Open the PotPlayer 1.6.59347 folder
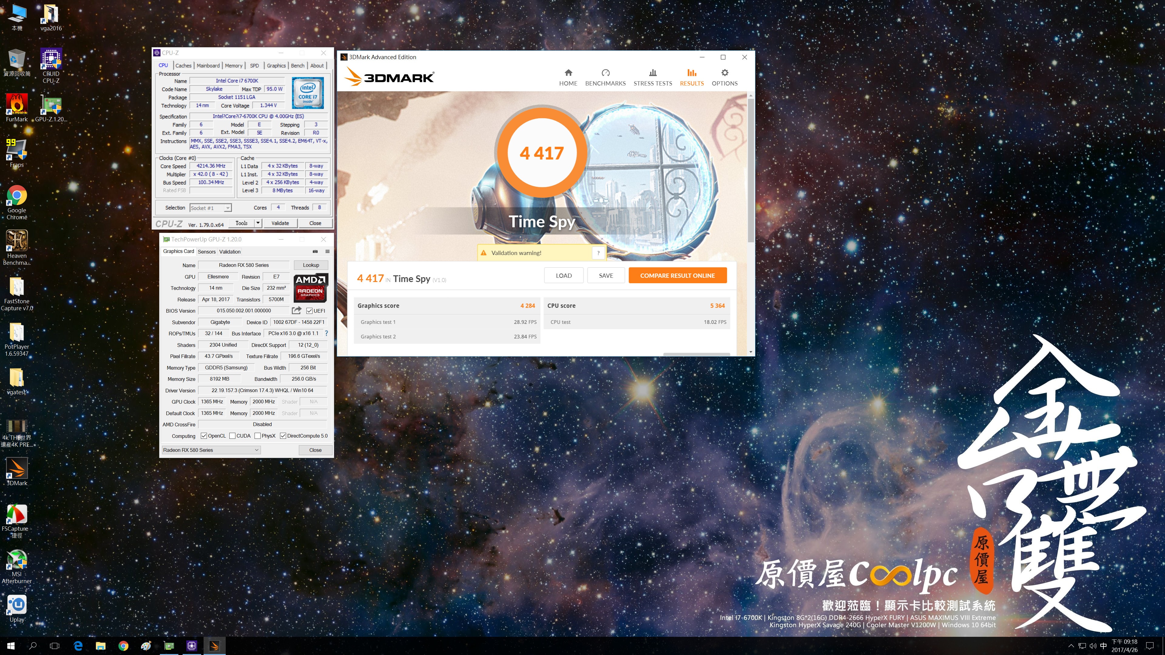Image resolution: width=1165 pixels, height=655 pixels. click(17, 339)
